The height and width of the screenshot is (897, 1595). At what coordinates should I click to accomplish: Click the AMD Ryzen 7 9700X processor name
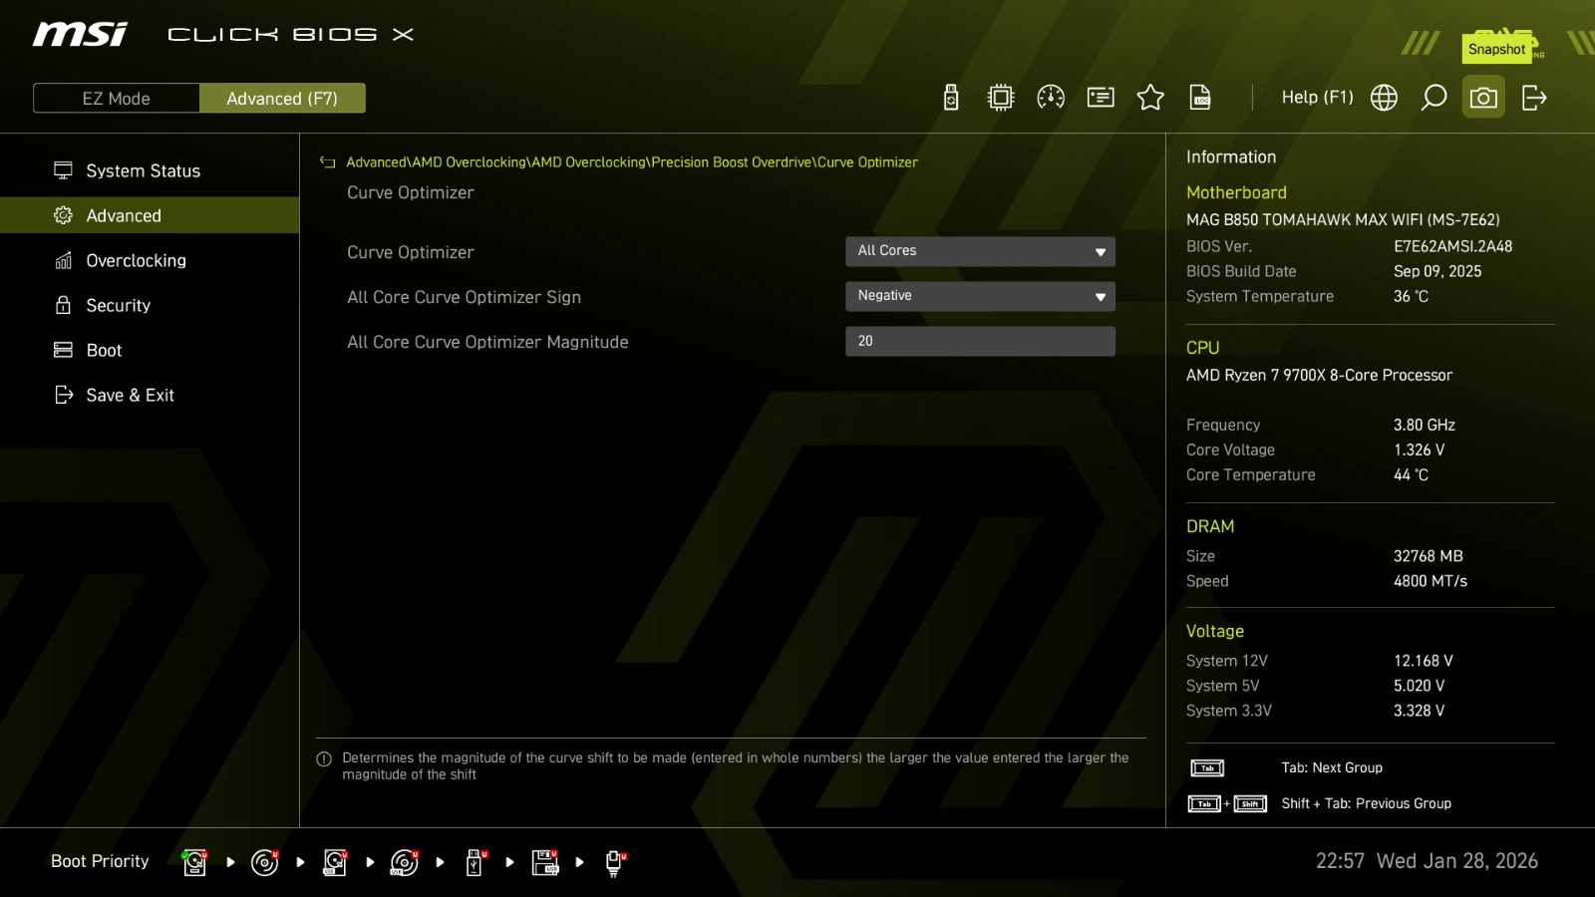pos(1319,376)
